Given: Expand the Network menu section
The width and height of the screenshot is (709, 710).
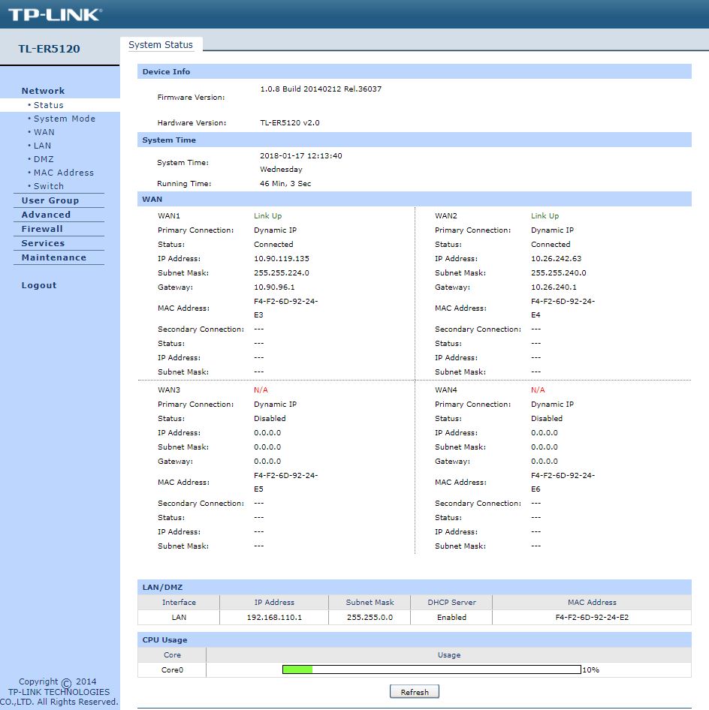Looking at the screenshot, I should coord(43,91).
